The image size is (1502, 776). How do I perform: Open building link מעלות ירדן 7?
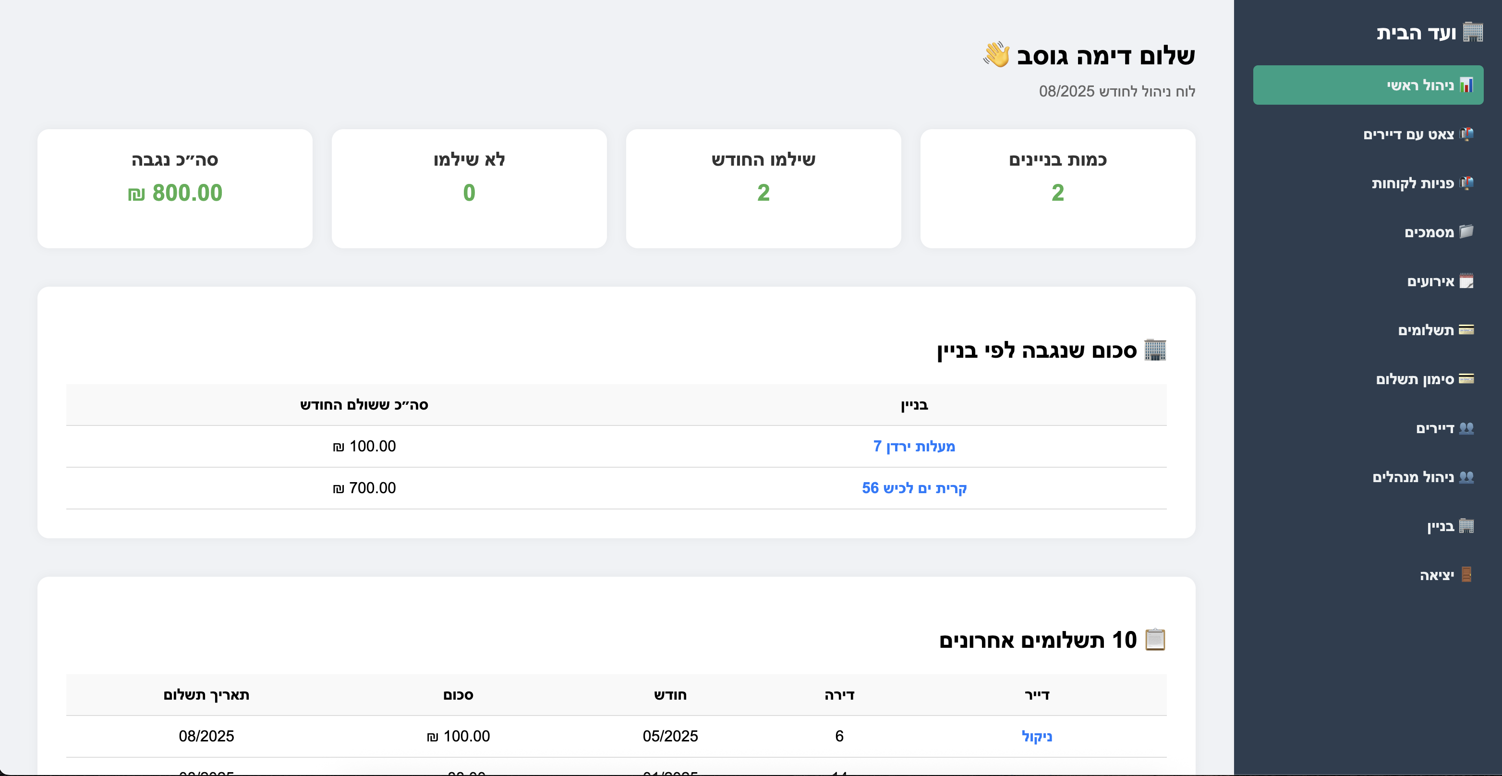(915, 447)
